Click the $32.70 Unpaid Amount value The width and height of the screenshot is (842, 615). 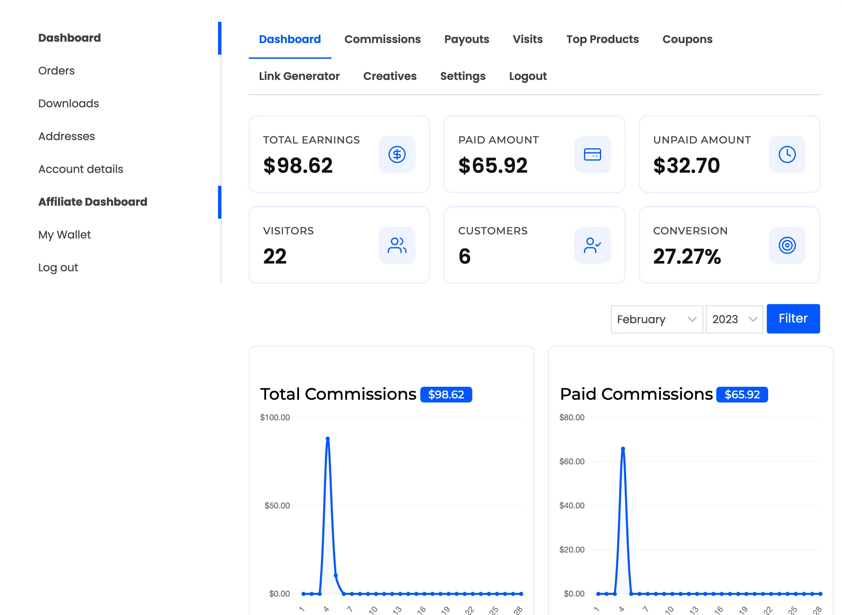687,166
